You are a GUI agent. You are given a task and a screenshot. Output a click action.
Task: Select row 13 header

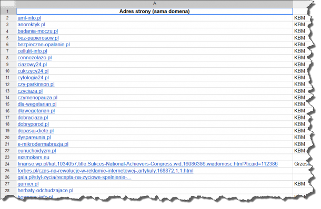[8, 91]
